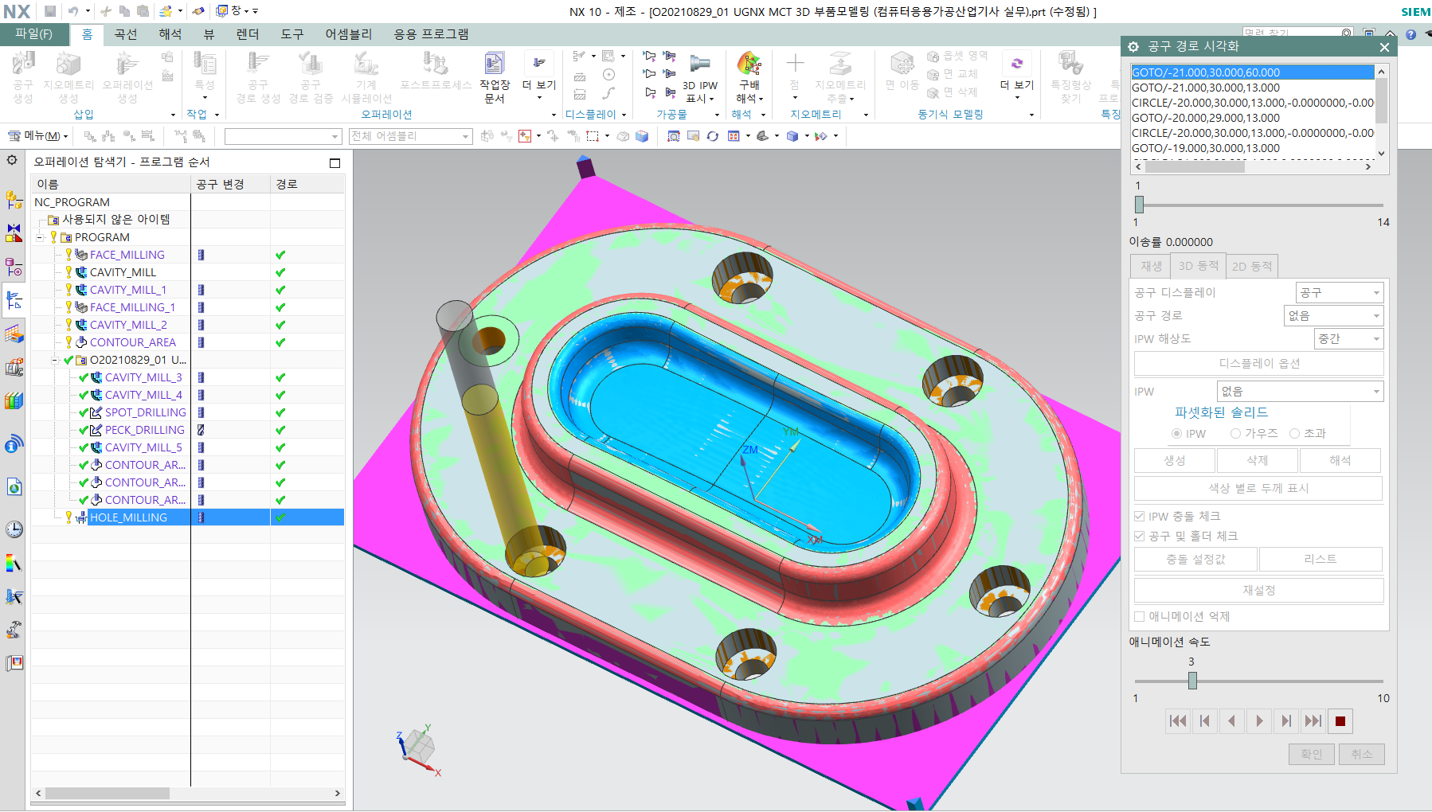The image size is (1432, 812).
Task: Click the shop documentation (작업장 문서) icon
Action: (494, 64)
